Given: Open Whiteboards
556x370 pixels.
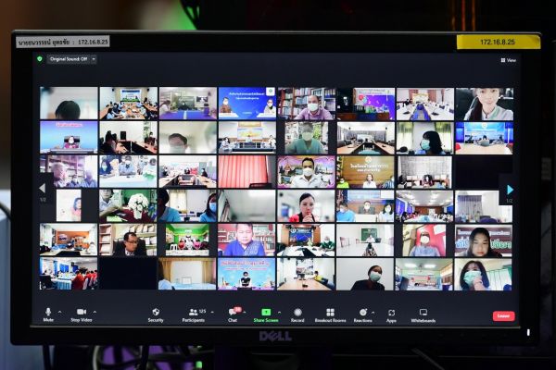Looking at the screenshot, I should tap(423, 313).
